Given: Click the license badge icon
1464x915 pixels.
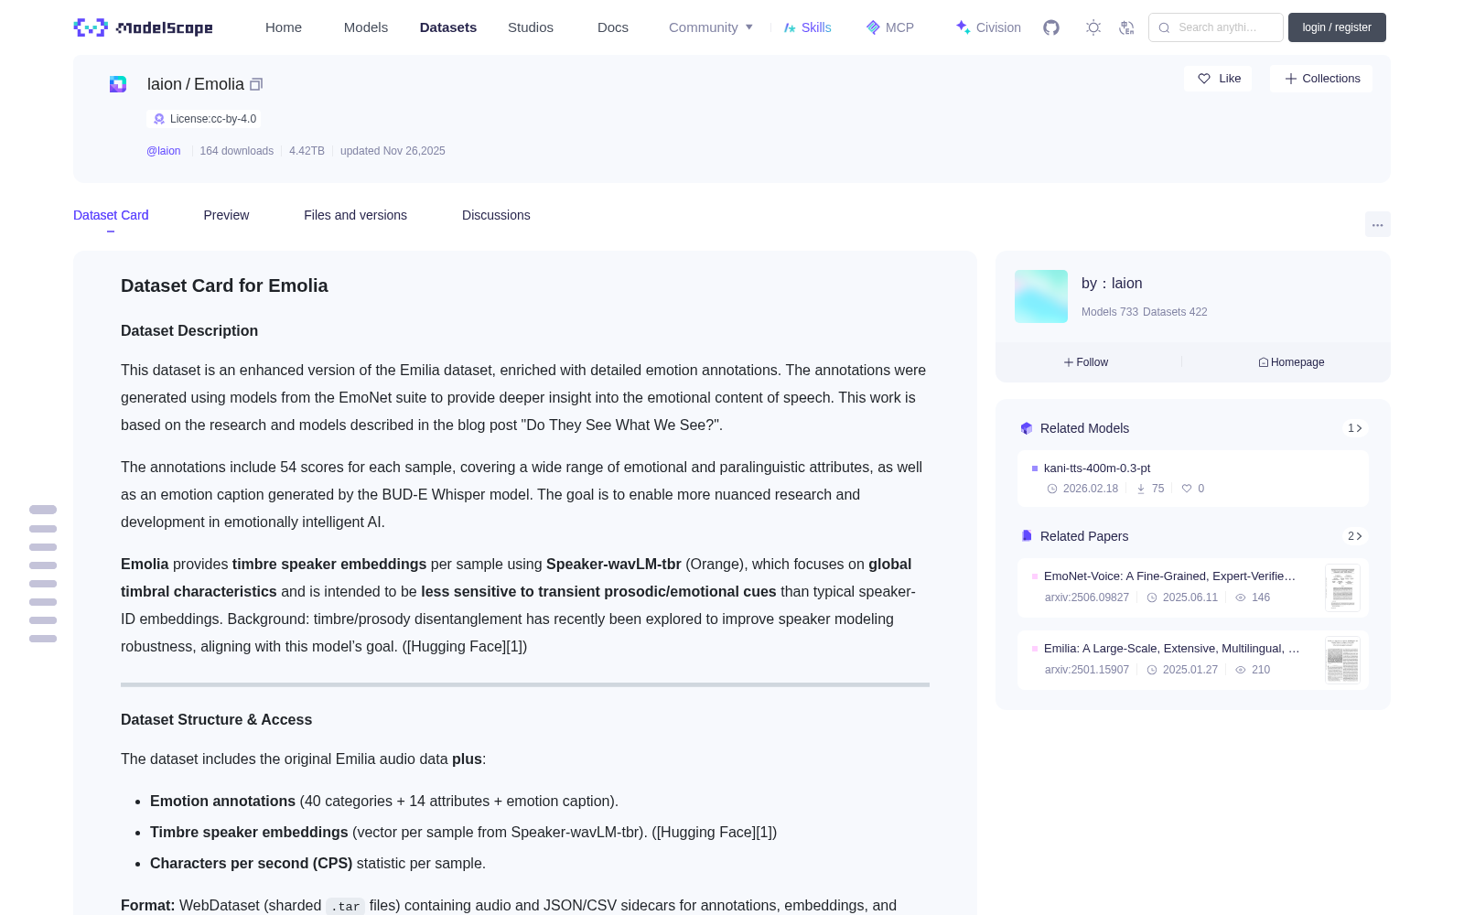Looking at the screenshot, I should click(x=159, y=119).
